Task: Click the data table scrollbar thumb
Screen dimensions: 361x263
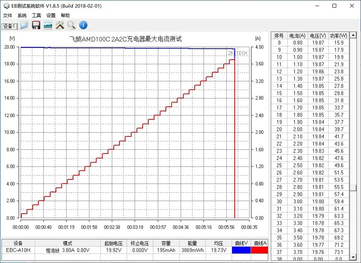Action: (353, 187)
